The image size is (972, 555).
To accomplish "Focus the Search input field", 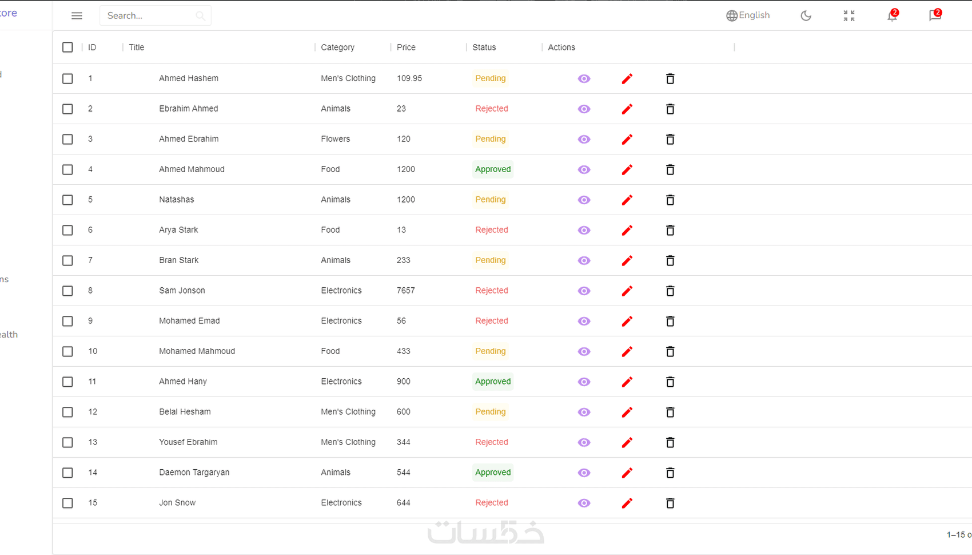I will point(149,16).
